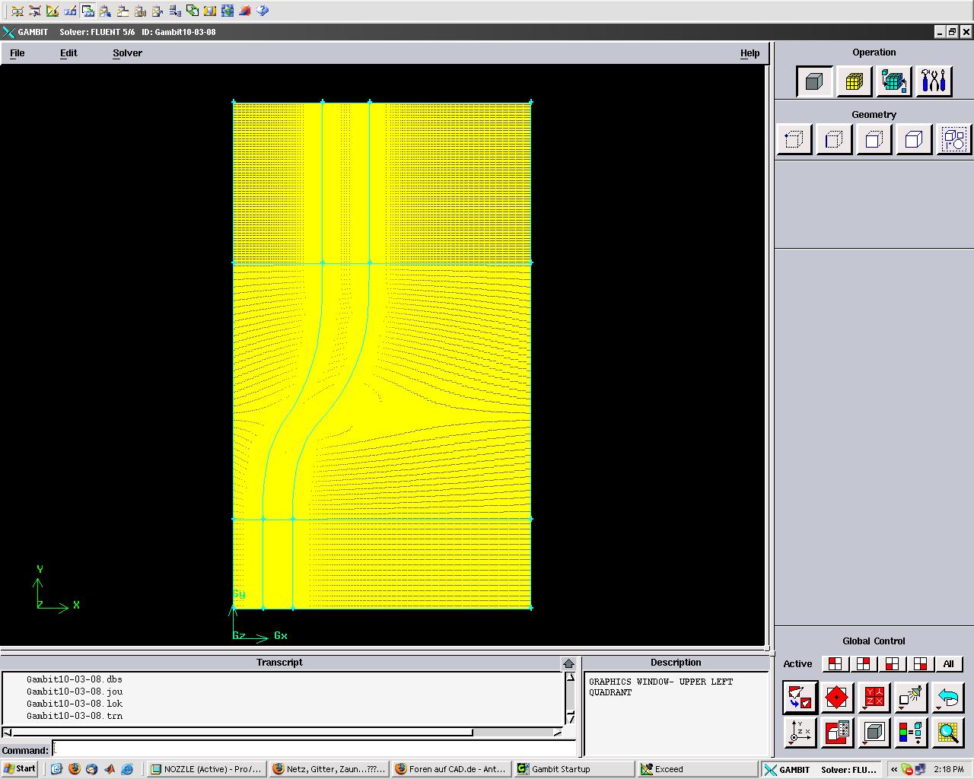Click the Transcript vertical scrollbar
The height and width of the screenshot is (779, 974).
pyautogui.click(x=570, y=698)
